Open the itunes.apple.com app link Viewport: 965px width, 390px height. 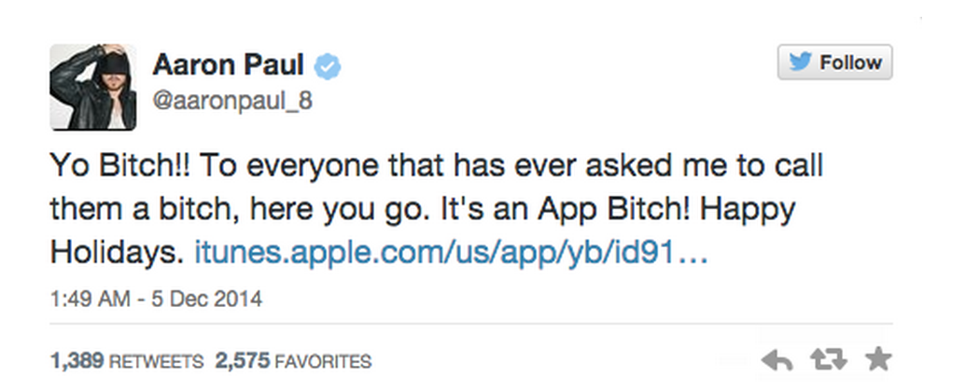tap(451, 253)
